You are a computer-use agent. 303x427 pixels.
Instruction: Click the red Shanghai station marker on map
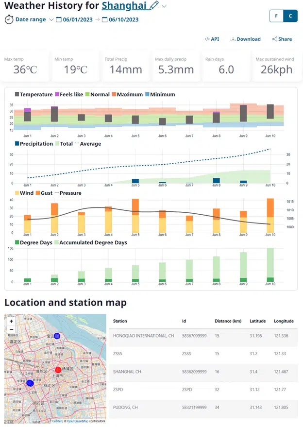58,370
